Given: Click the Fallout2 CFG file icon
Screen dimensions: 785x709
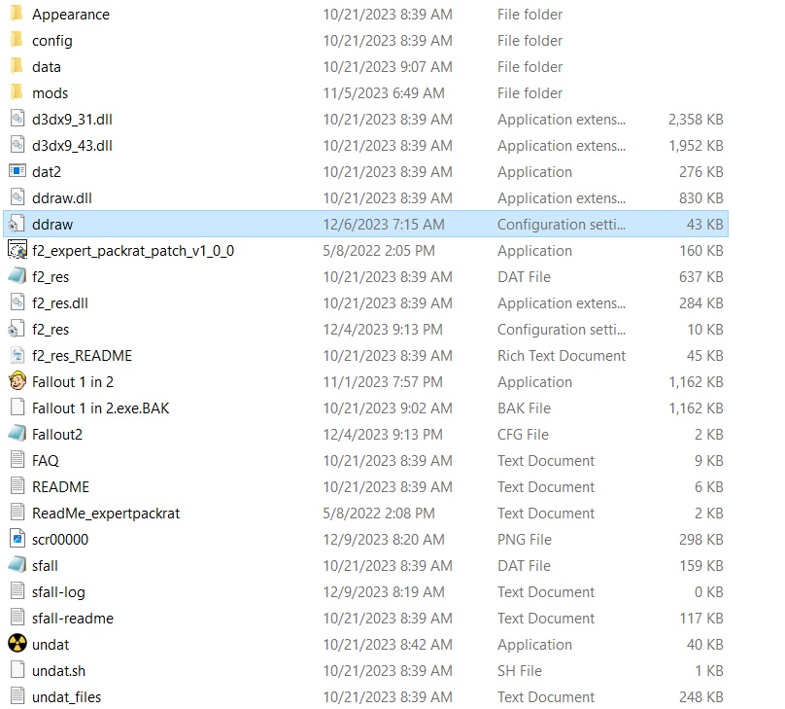Looking at the screenshot, I should point(17,434).
